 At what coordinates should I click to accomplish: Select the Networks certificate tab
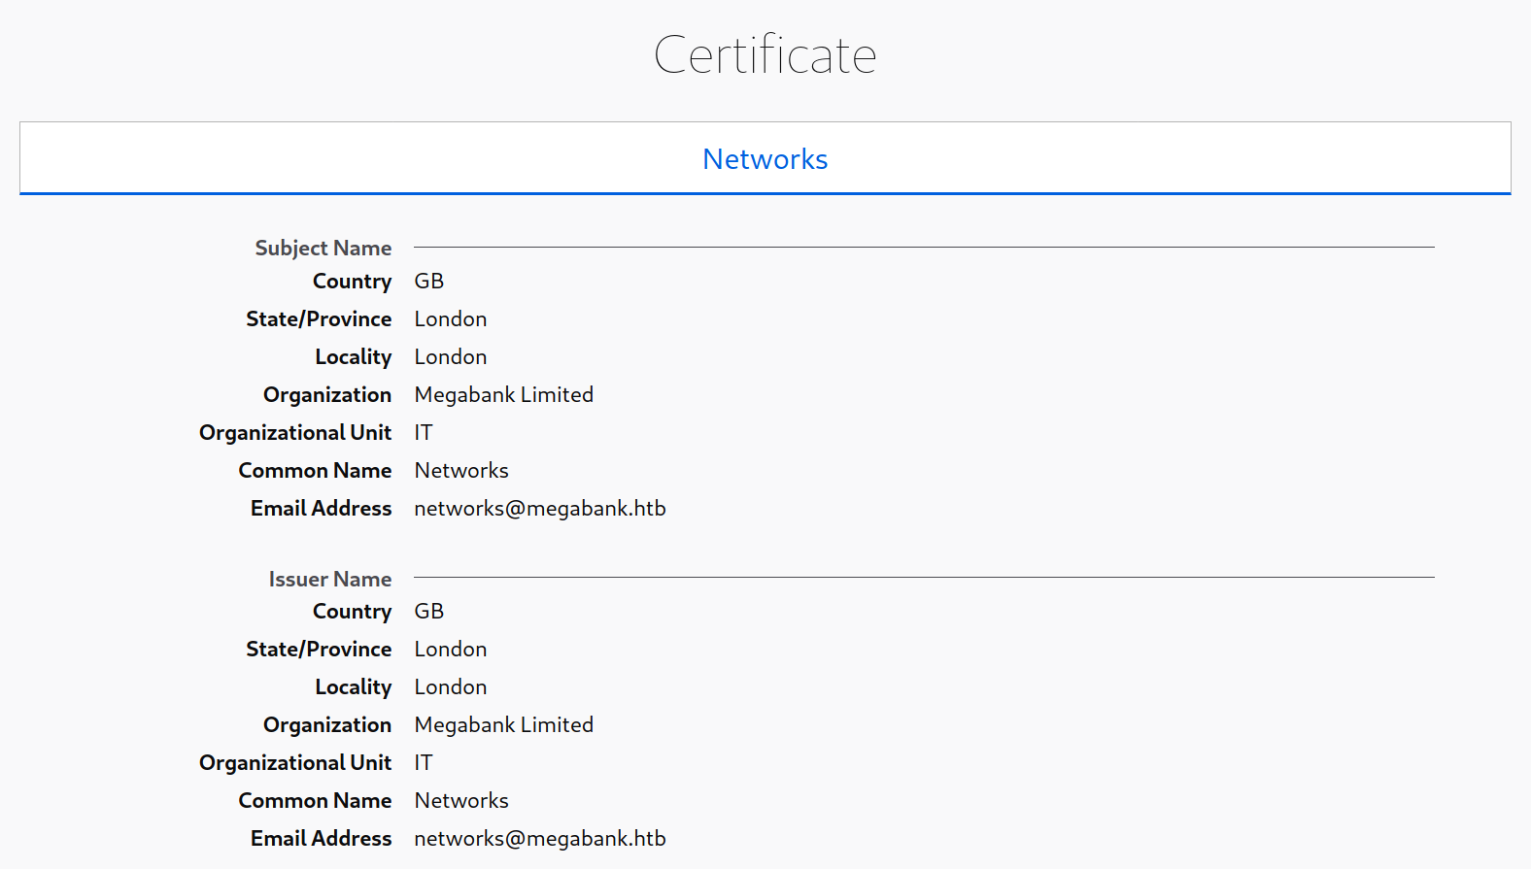765,158
